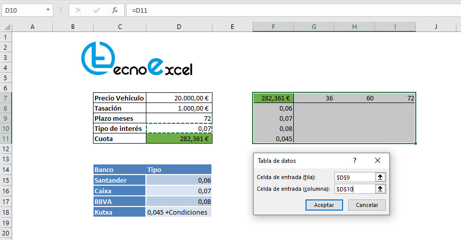
Task: Click cell 0,045 +Condiciones
Action: (179, 212)
